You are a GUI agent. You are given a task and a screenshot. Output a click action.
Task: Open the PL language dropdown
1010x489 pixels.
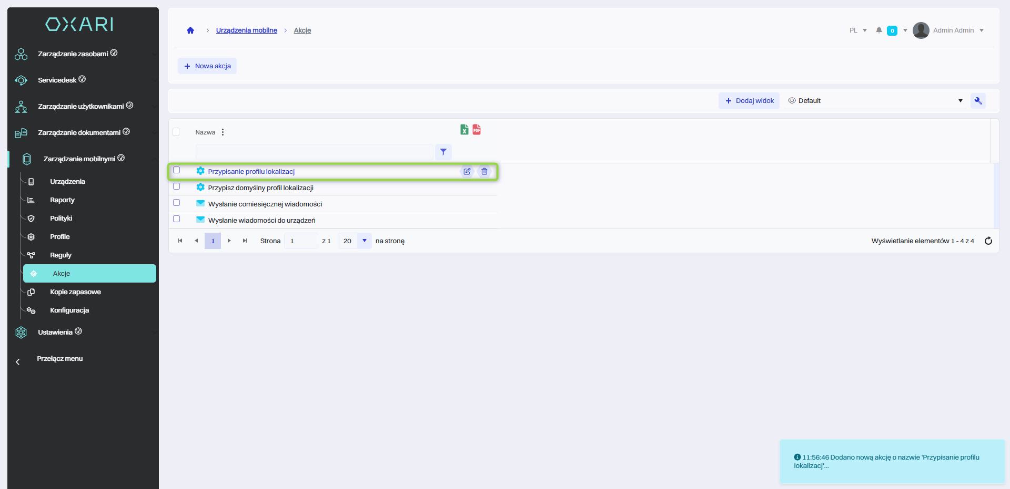point(857,30)
